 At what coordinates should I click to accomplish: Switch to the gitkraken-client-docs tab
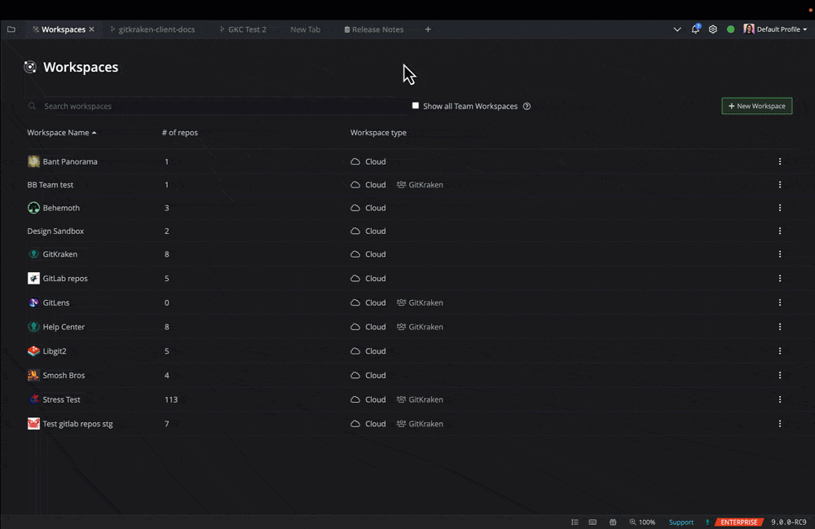click(x=153, y=29)
